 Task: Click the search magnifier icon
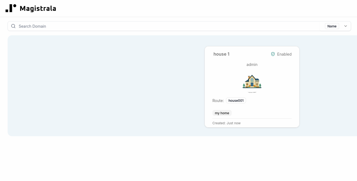tap(13, 26)
